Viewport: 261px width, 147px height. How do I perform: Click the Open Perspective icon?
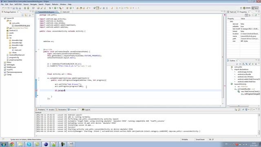click(241, 8)
